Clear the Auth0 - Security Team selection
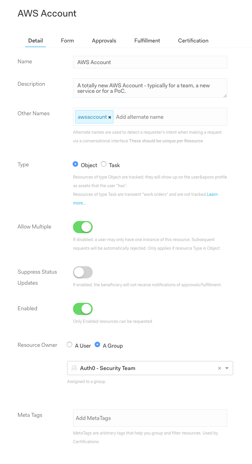252x464 pixels. click(219, 368)
